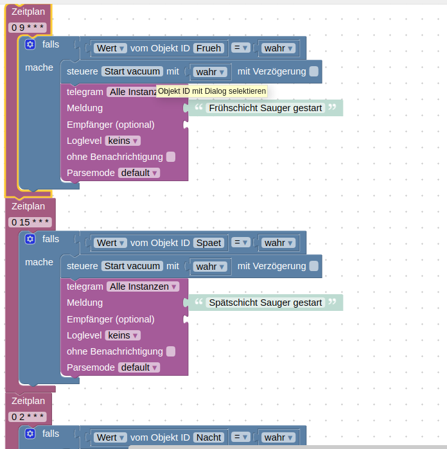Click the horizontal scrollbar at workspace bottom

288,447
